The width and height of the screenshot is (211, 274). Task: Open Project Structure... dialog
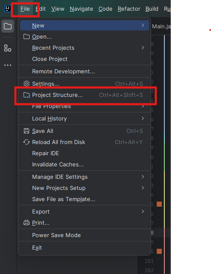point(84,95)
